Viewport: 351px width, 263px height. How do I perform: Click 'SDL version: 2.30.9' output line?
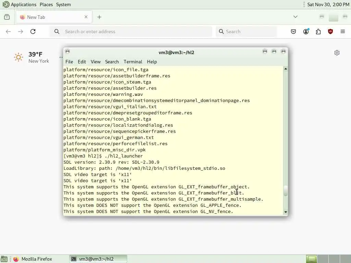111,162
